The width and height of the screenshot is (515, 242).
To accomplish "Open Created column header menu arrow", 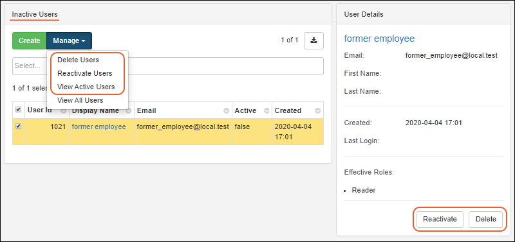I will [x=317, y=110].
